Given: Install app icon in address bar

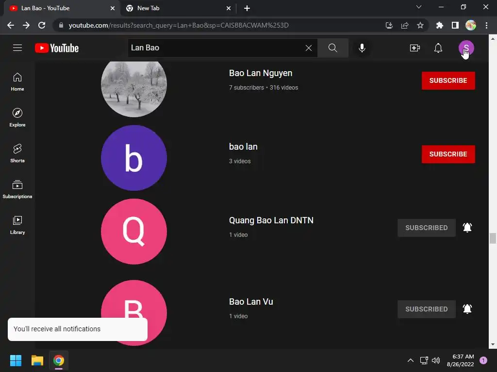Looking at the screenshot, I should tap(389, 25).
